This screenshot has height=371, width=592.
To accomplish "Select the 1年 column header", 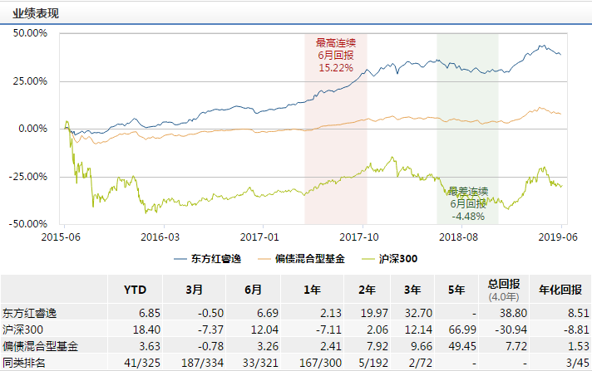I will click(312, 290).
